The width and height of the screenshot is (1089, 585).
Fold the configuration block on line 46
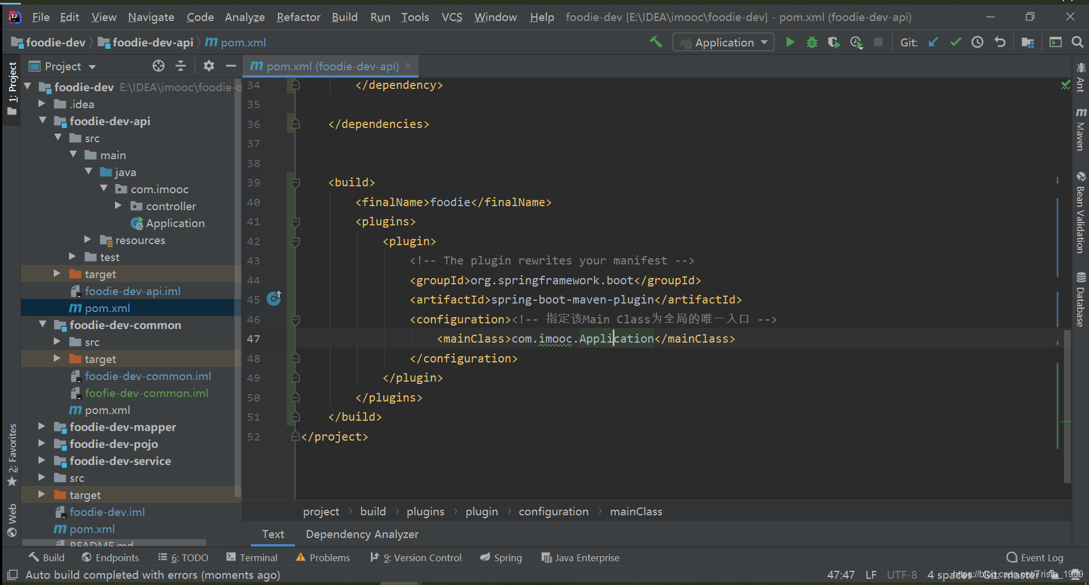coord(295,319)
